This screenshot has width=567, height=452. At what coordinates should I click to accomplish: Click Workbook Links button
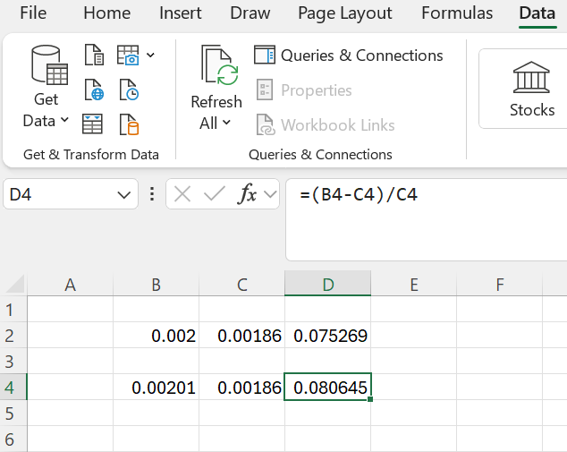click(x=326, y=124)
